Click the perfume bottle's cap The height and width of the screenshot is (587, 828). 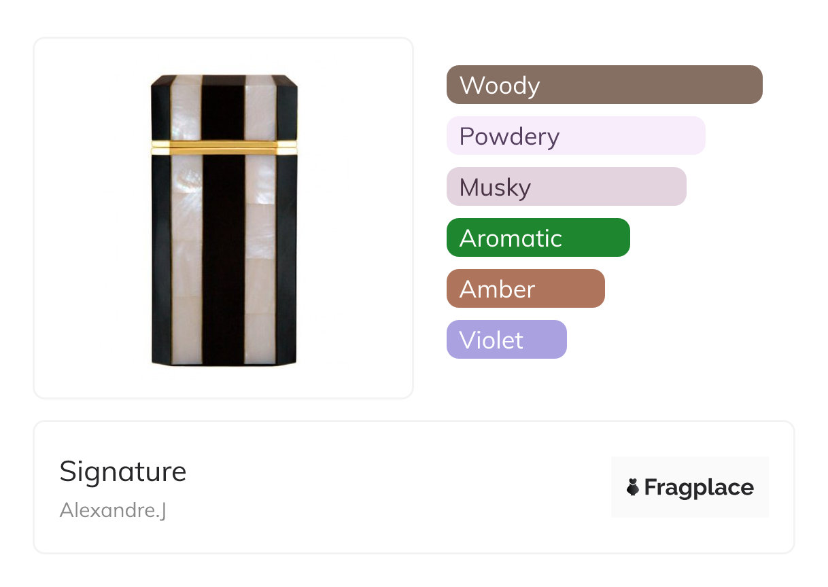tap(224, 107)
